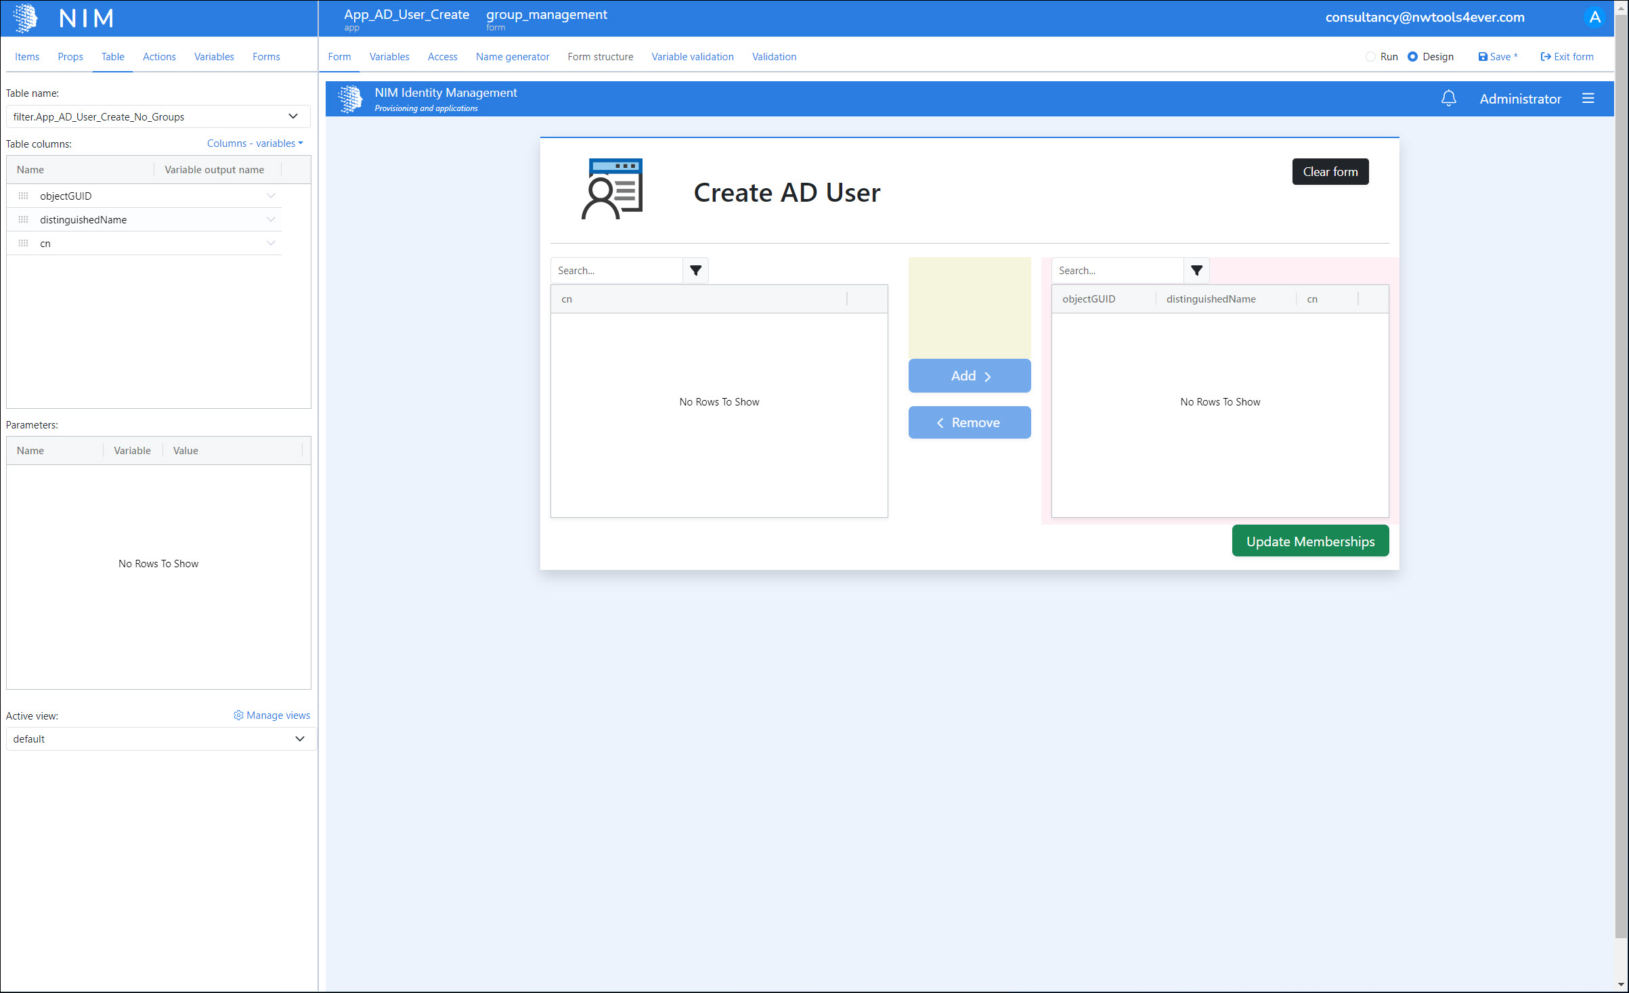Screen dimensions: 1629x993
Task: Click the notification bell icon
Action: (x=1448, y=99)
